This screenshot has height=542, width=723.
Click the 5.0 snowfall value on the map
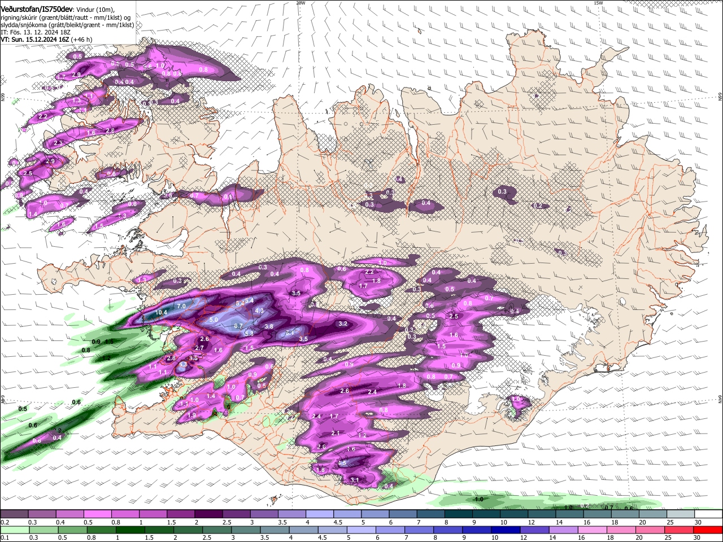214,320
